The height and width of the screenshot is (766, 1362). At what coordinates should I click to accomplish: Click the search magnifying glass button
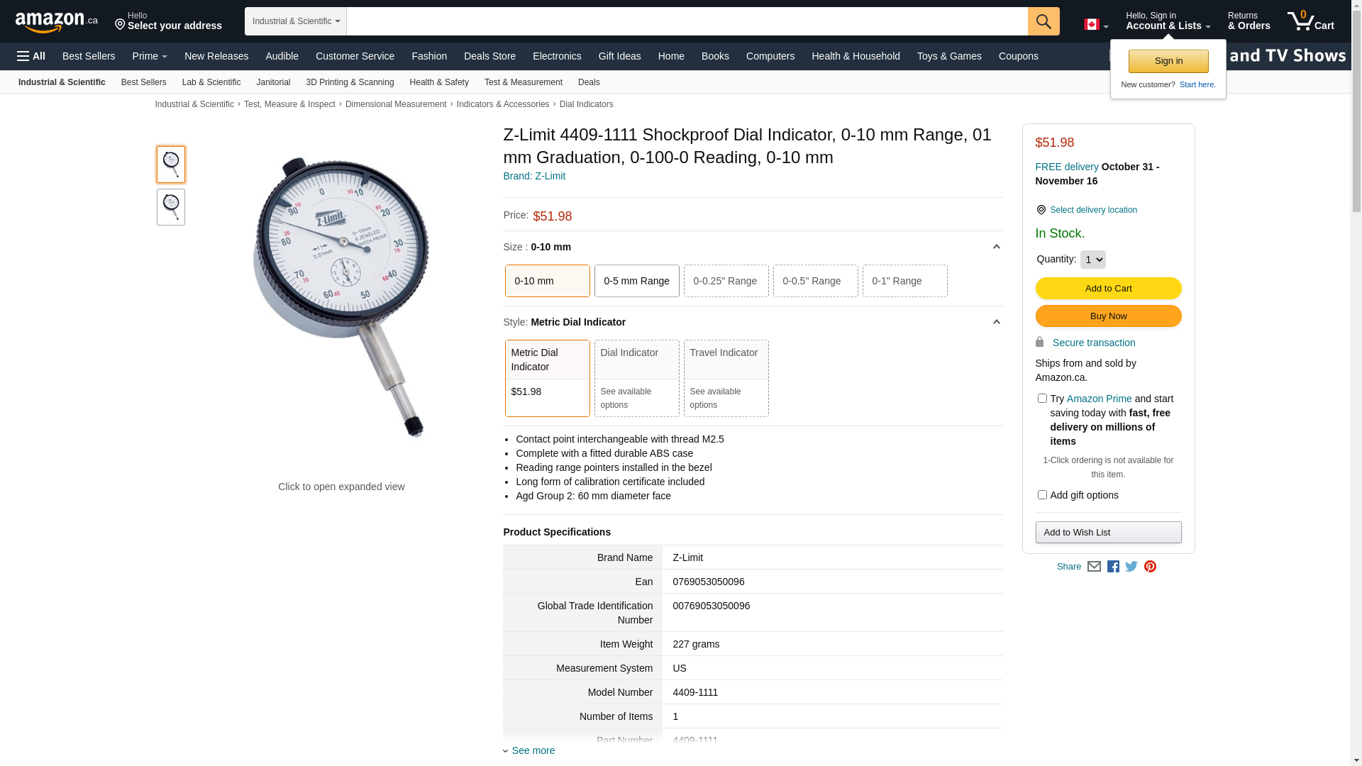click(x=1043, y=21)
